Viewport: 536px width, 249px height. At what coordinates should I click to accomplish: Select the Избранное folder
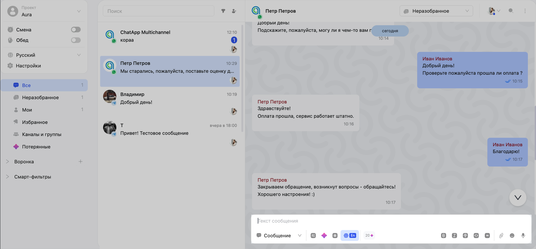pyautogui.click(x=35, y=122)
